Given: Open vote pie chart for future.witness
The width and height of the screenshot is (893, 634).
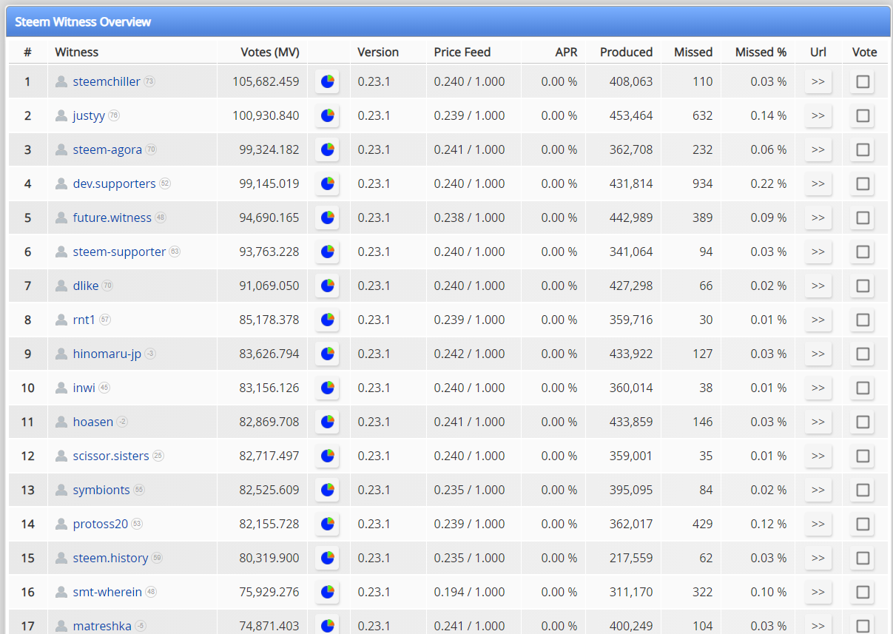Looking at the screenshot, I should point(327,217).
